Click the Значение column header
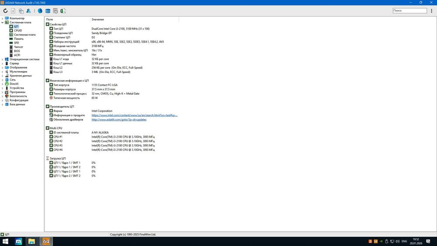Image resolution: width=437 pixels, height=246 pixels. (x=134, y=20)
